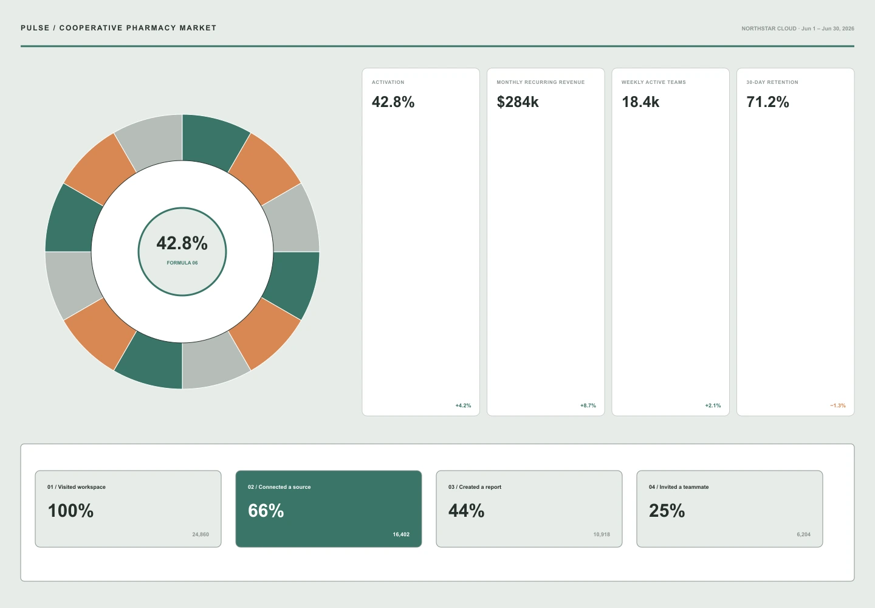Screen dimensions: 875x608
Task: Click the +2.1% change on Weekly Active Teams
Action: pos(713,406)
